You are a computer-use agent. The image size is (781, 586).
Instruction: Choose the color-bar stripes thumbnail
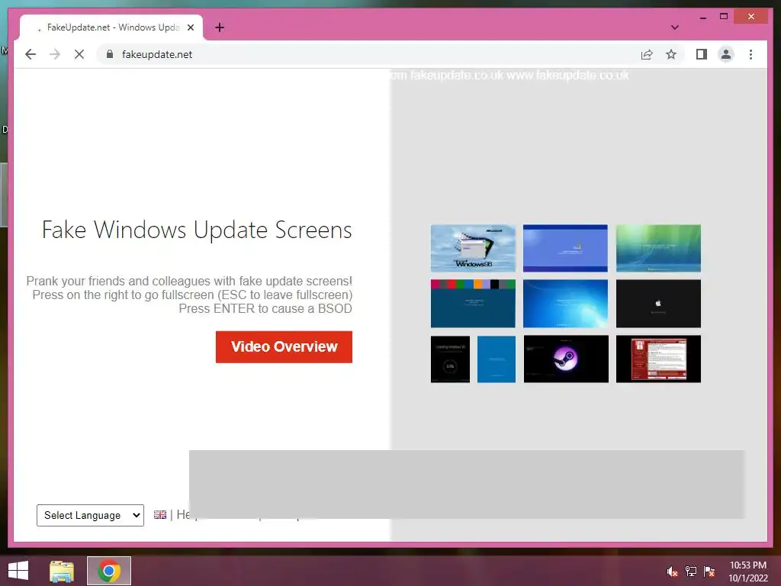click(x=473, y=304)
